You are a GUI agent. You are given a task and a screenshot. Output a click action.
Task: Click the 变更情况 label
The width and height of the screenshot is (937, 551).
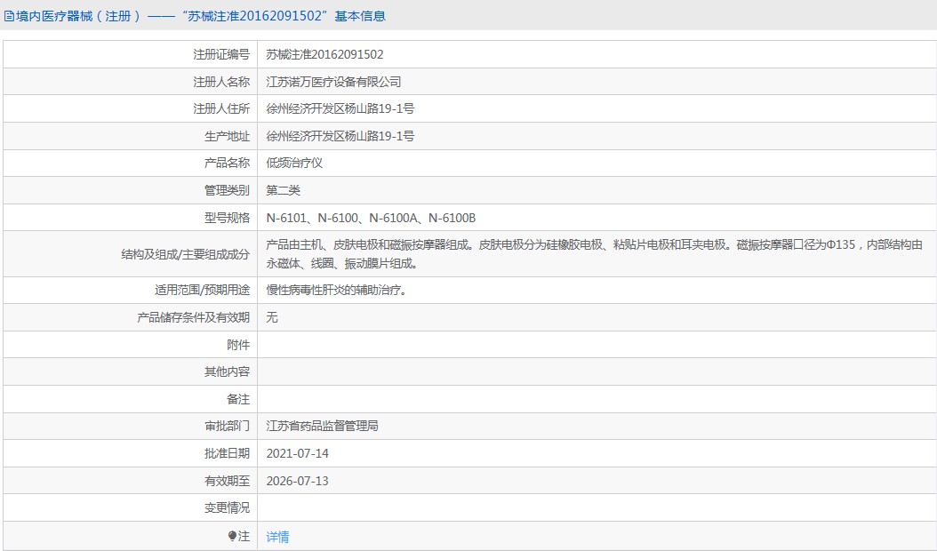pos(227,508)
